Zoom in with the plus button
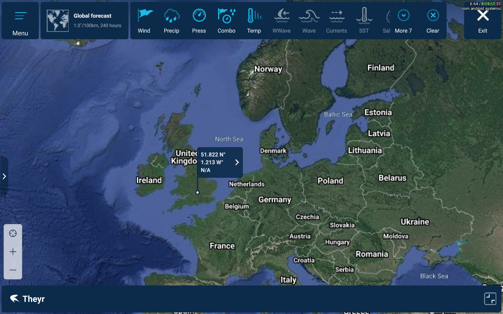The height and width of the screenshot is (314, 503). click(13, 252)
